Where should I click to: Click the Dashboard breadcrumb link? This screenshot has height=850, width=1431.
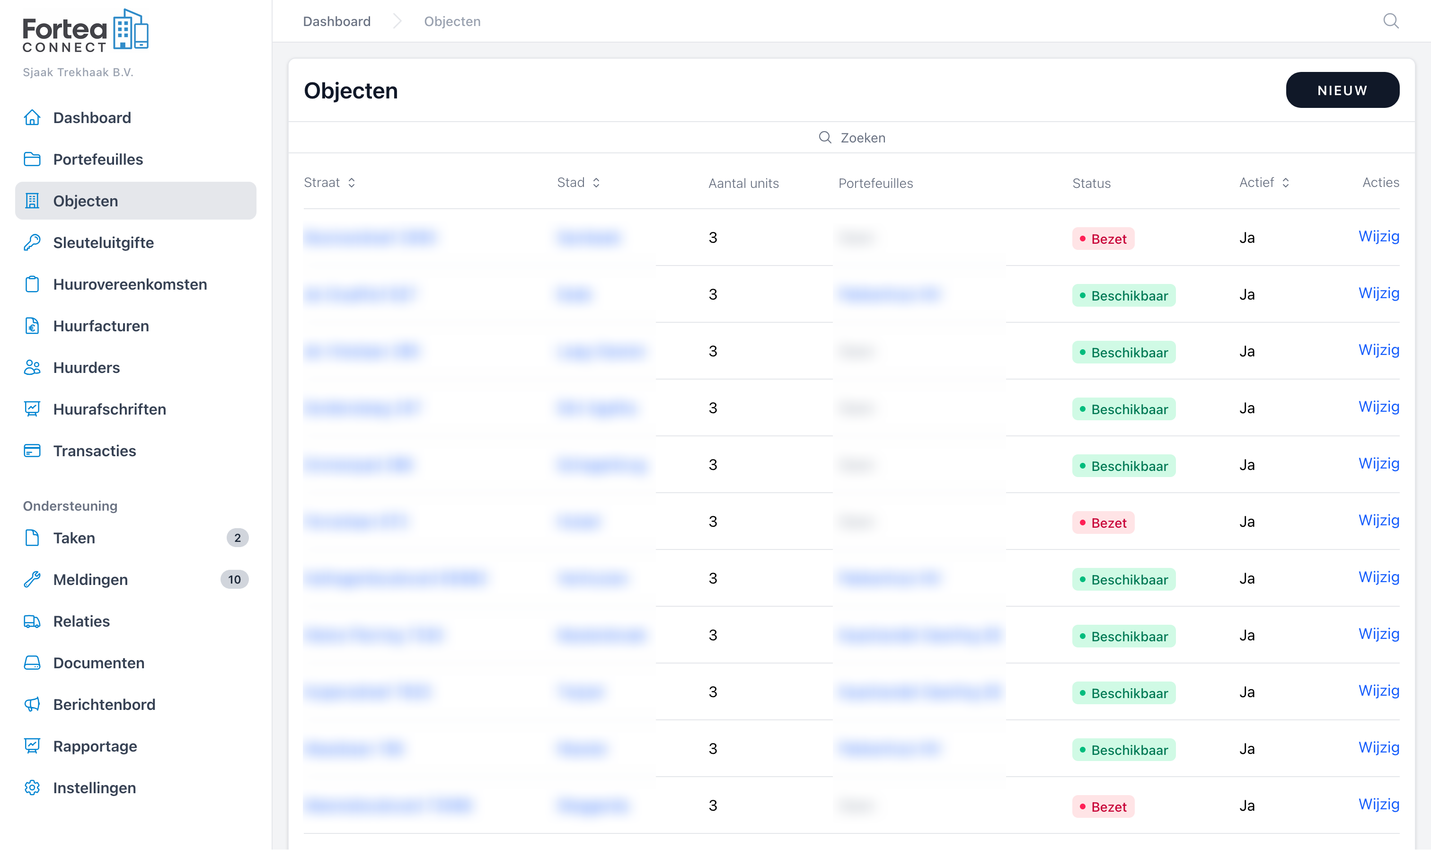click(x=337, y=21)
